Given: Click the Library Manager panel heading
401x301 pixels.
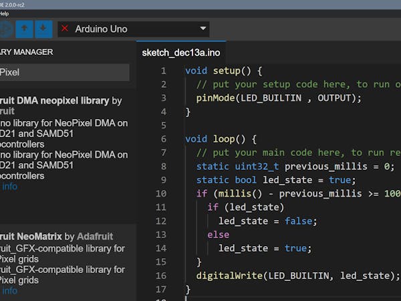Looking at the screenshot, I should (x=27, y=52).
